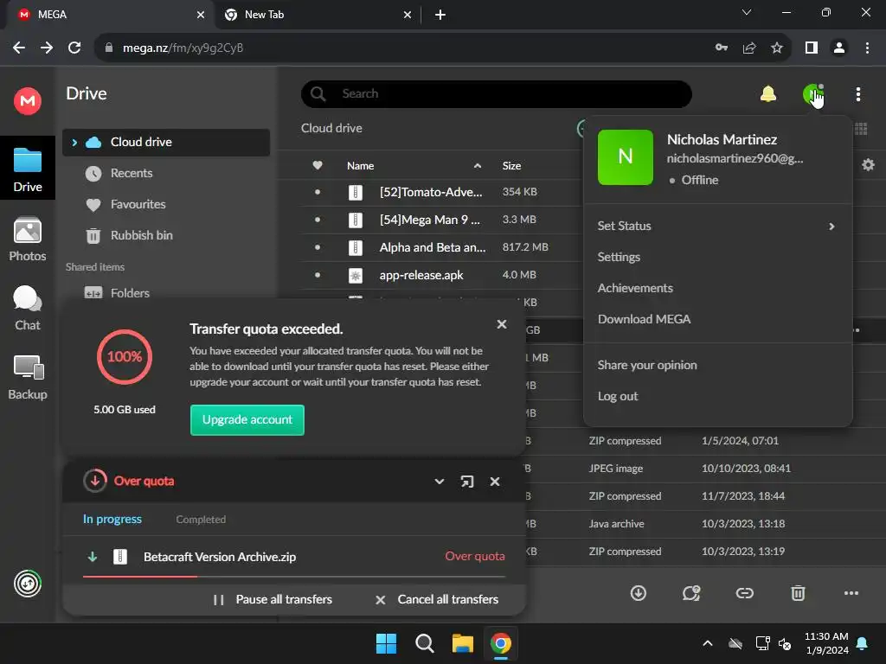Open Achievements from account menu

coord(635,288)
